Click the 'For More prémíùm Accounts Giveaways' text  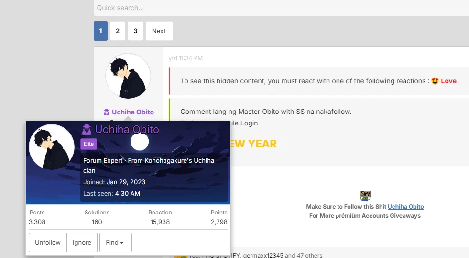365,216
